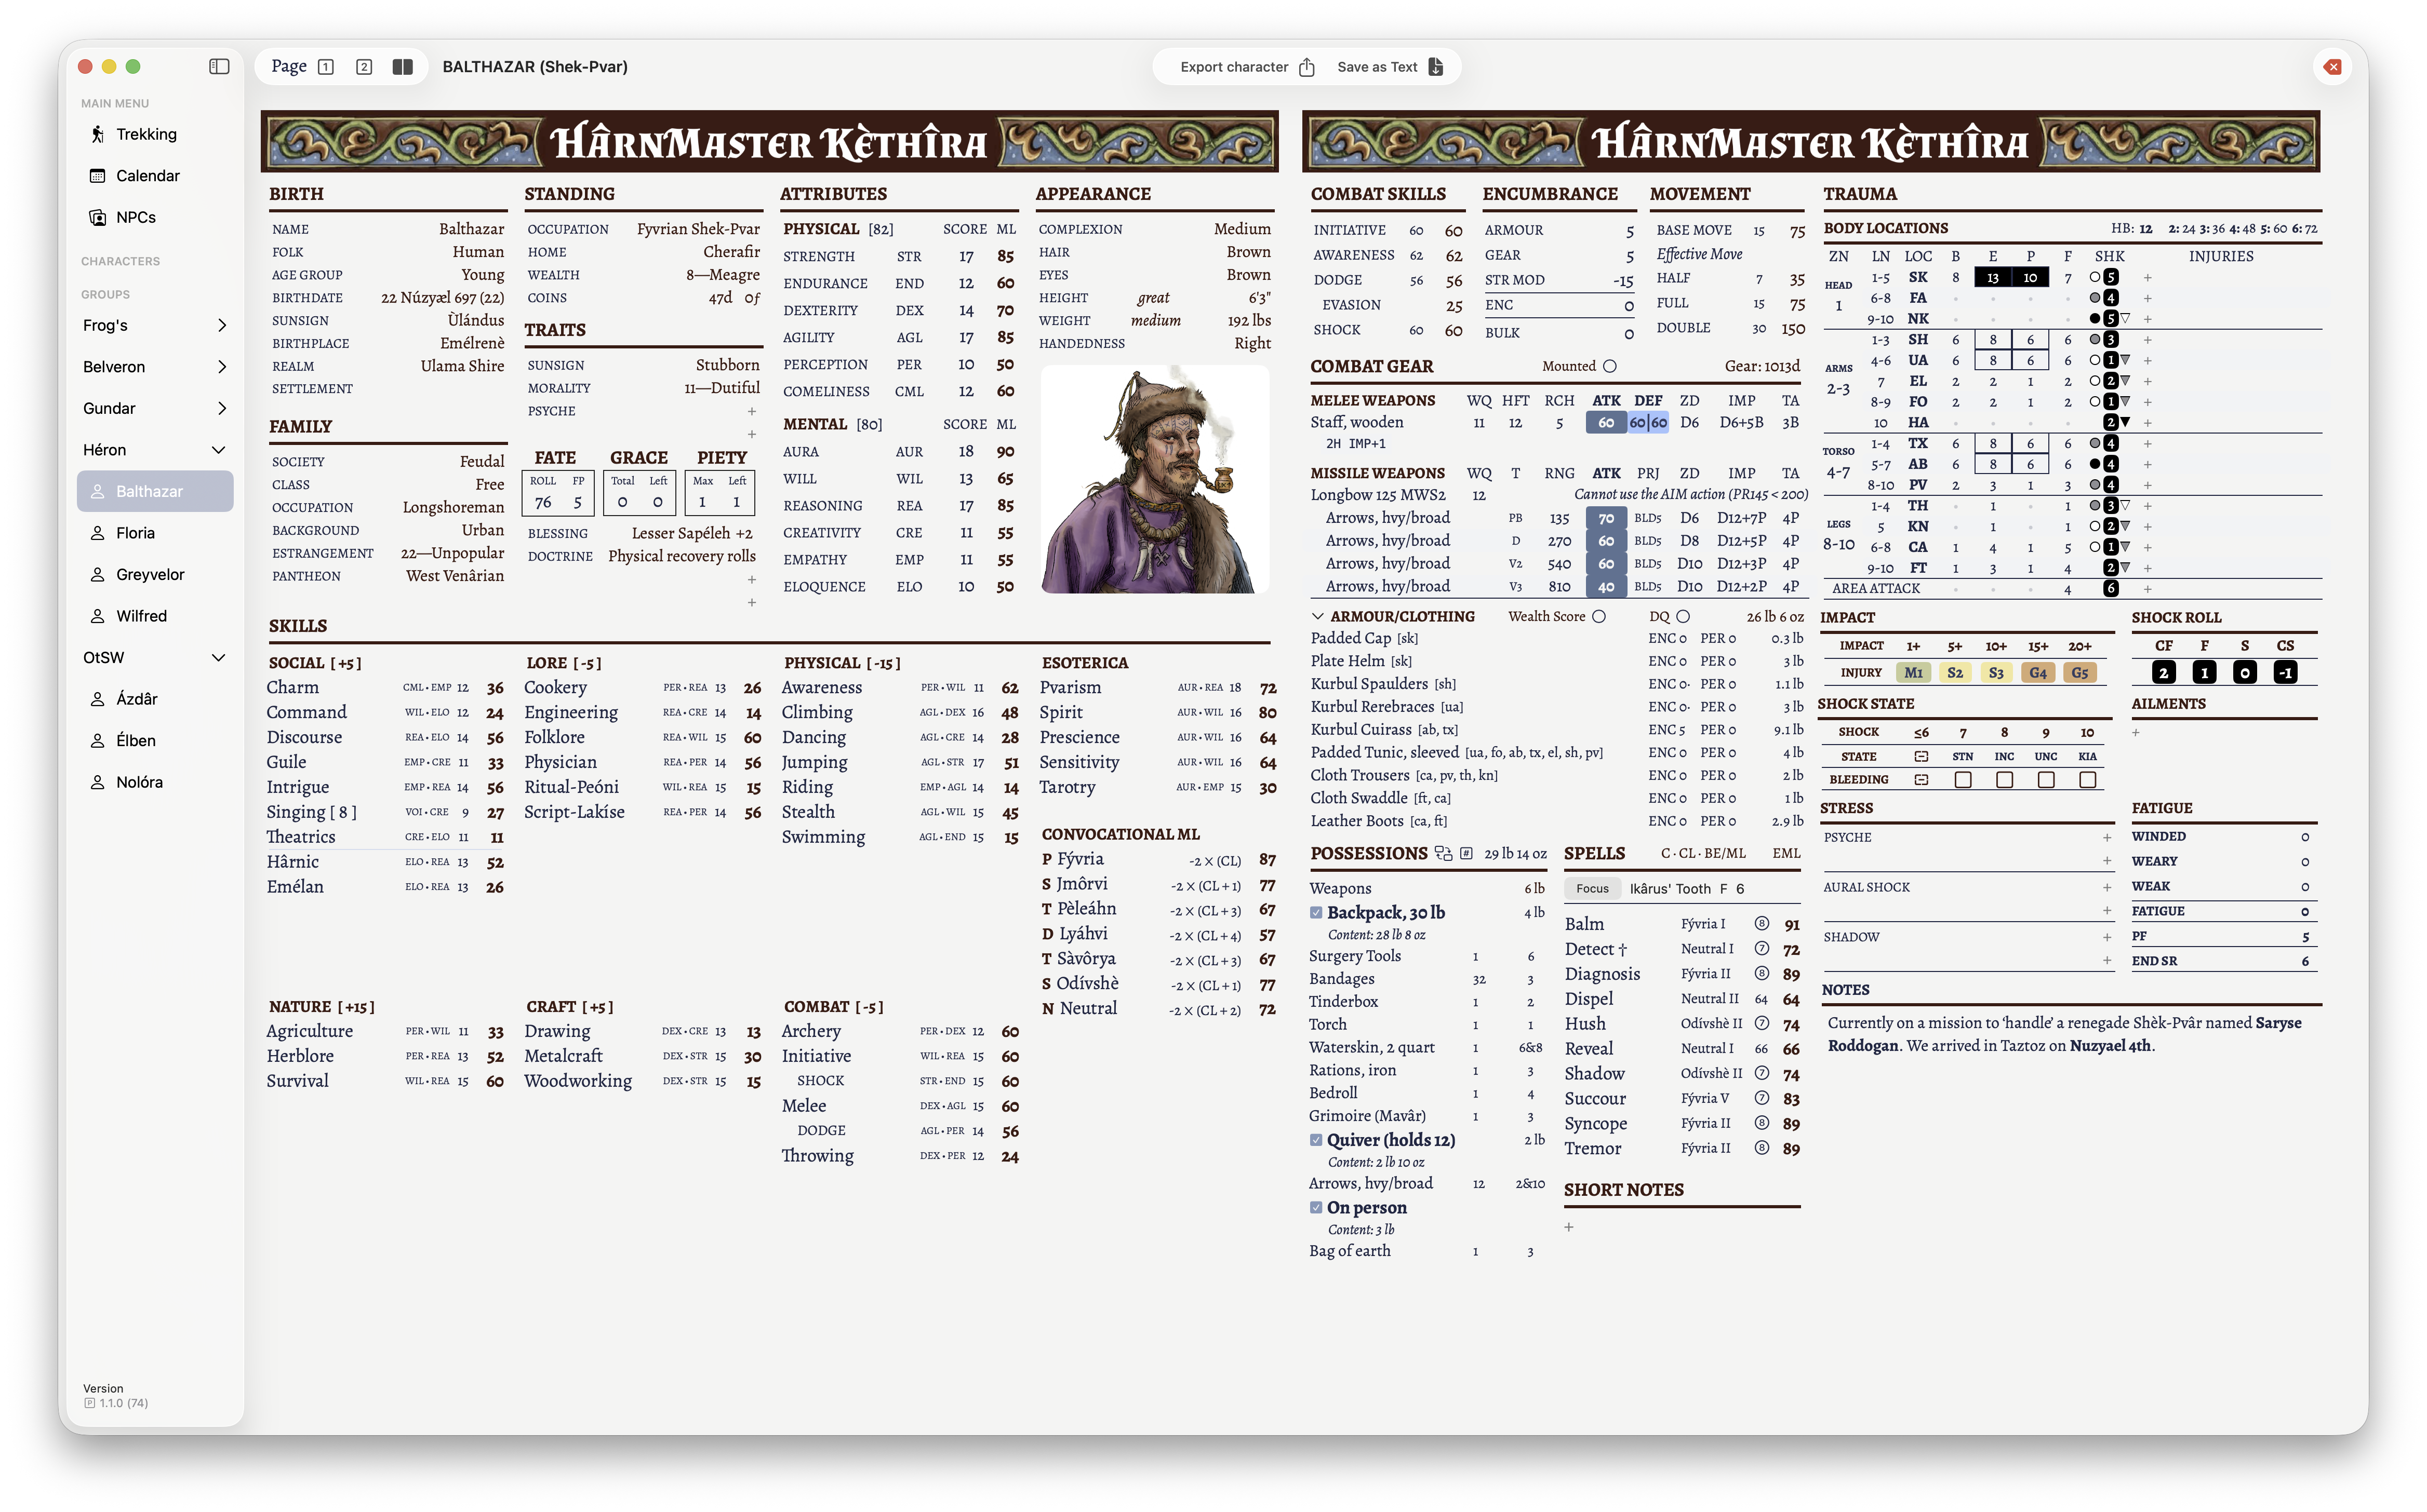This screenshot has height=1512, width=2427.
Task: Select the G4 injury swatch in the Impact table
Action: (x=2038, y=672)
